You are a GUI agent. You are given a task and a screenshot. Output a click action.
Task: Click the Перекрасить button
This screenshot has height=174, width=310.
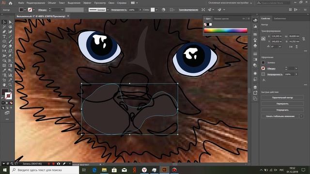(x=282, y=103)
